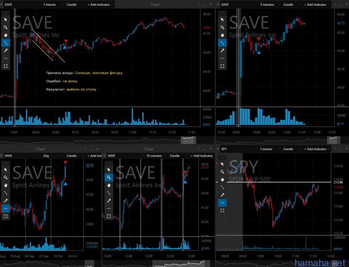Click Add Indicator in SAVE 15 minutes chart
The image size is (349, 267).
click(202, 156)
